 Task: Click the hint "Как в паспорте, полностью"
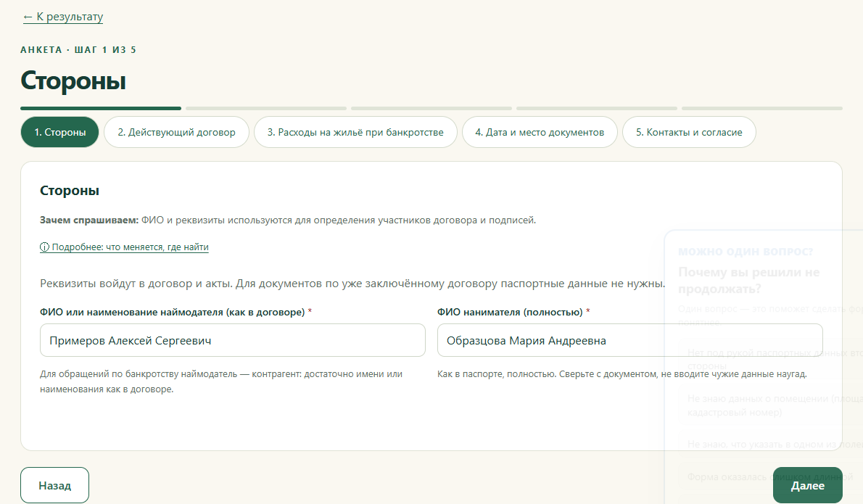496,374
